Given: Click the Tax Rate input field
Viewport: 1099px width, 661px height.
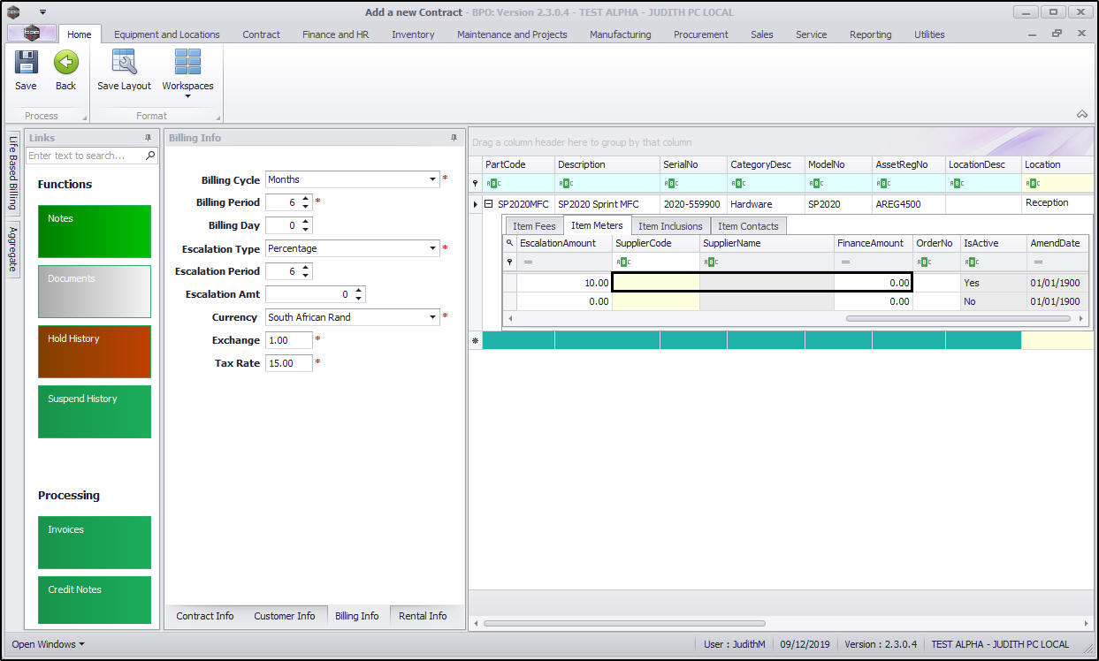Looking at the screenshot, I should [x=288, y=363].
